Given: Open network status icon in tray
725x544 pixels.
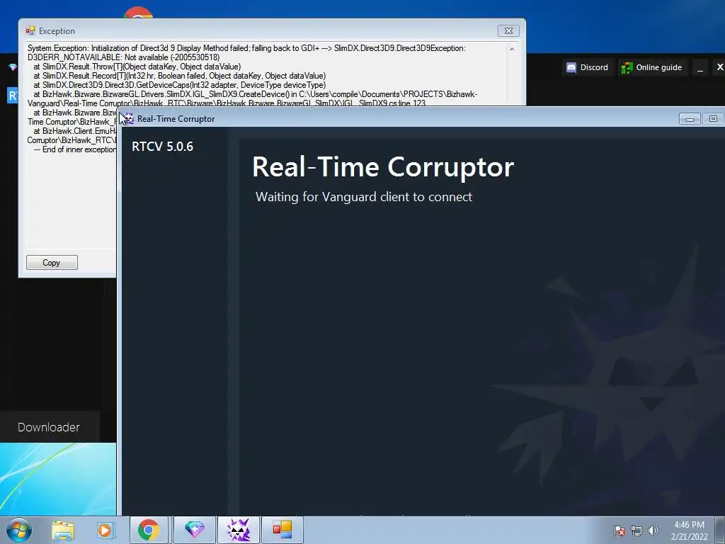Looking at the screenshot, I should click(636, 531).
